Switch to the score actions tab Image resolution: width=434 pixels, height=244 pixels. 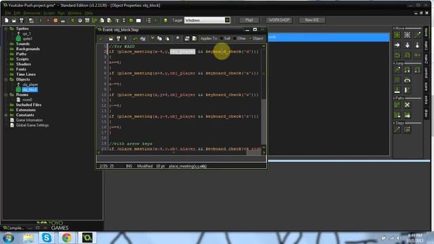coord(426,86)
